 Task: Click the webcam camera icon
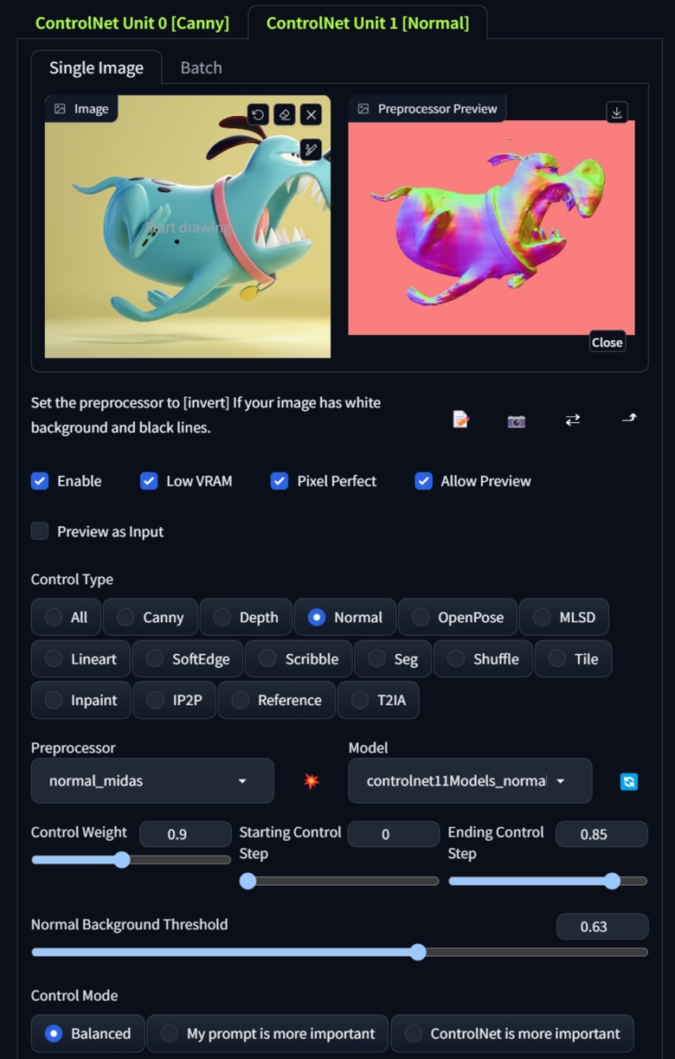pos(517,420)
